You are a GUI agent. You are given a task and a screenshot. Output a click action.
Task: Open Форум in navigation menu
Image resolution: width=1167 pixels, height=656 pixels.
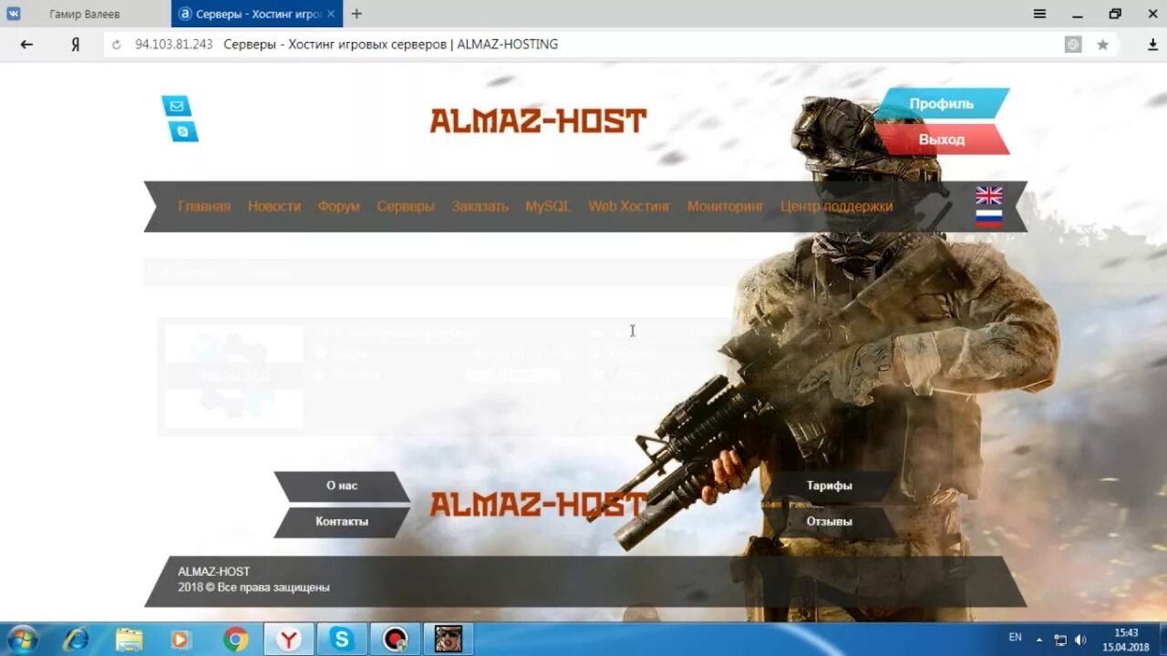click(339, 206)
